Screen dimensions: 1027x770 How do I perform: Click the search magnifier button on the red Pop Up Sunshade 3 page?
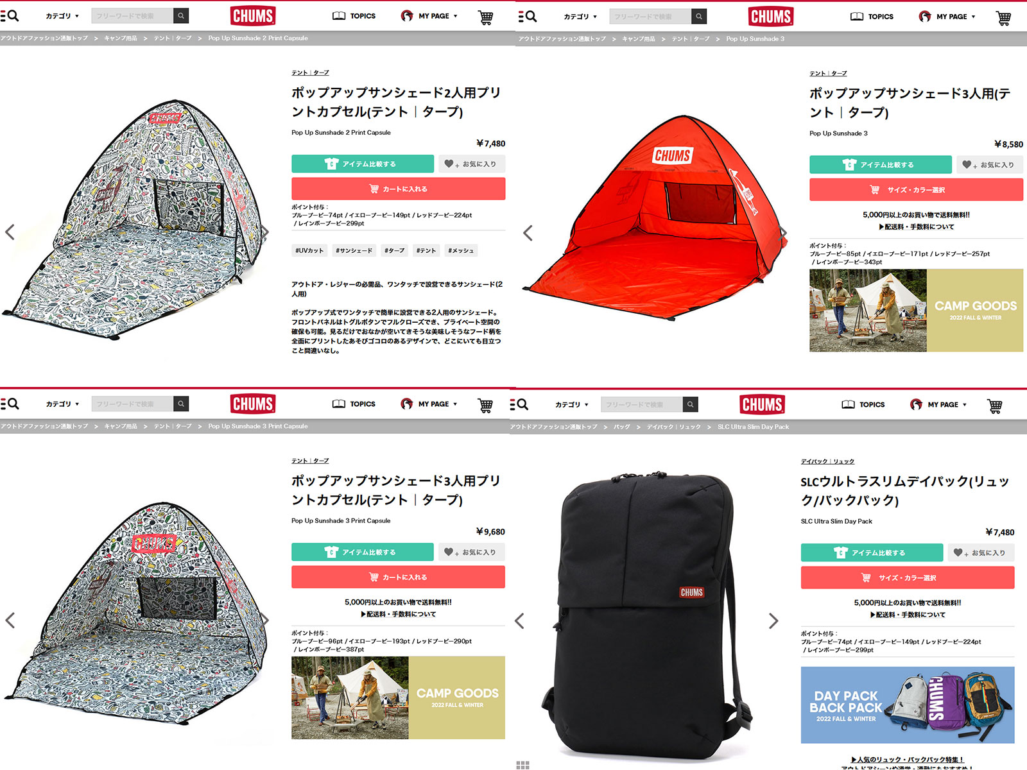pos(699,17)
